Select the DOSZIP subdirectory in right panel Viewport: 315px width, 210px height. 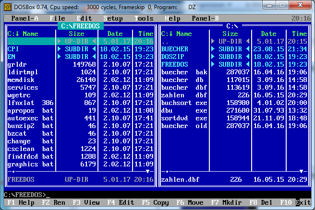pyautogui.click(x=234, y=57)
